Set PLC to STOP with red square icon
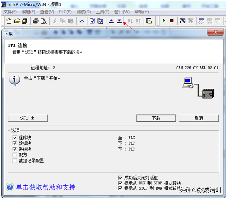Viewport: 226px width, 198px height. (x=172, y=21)
